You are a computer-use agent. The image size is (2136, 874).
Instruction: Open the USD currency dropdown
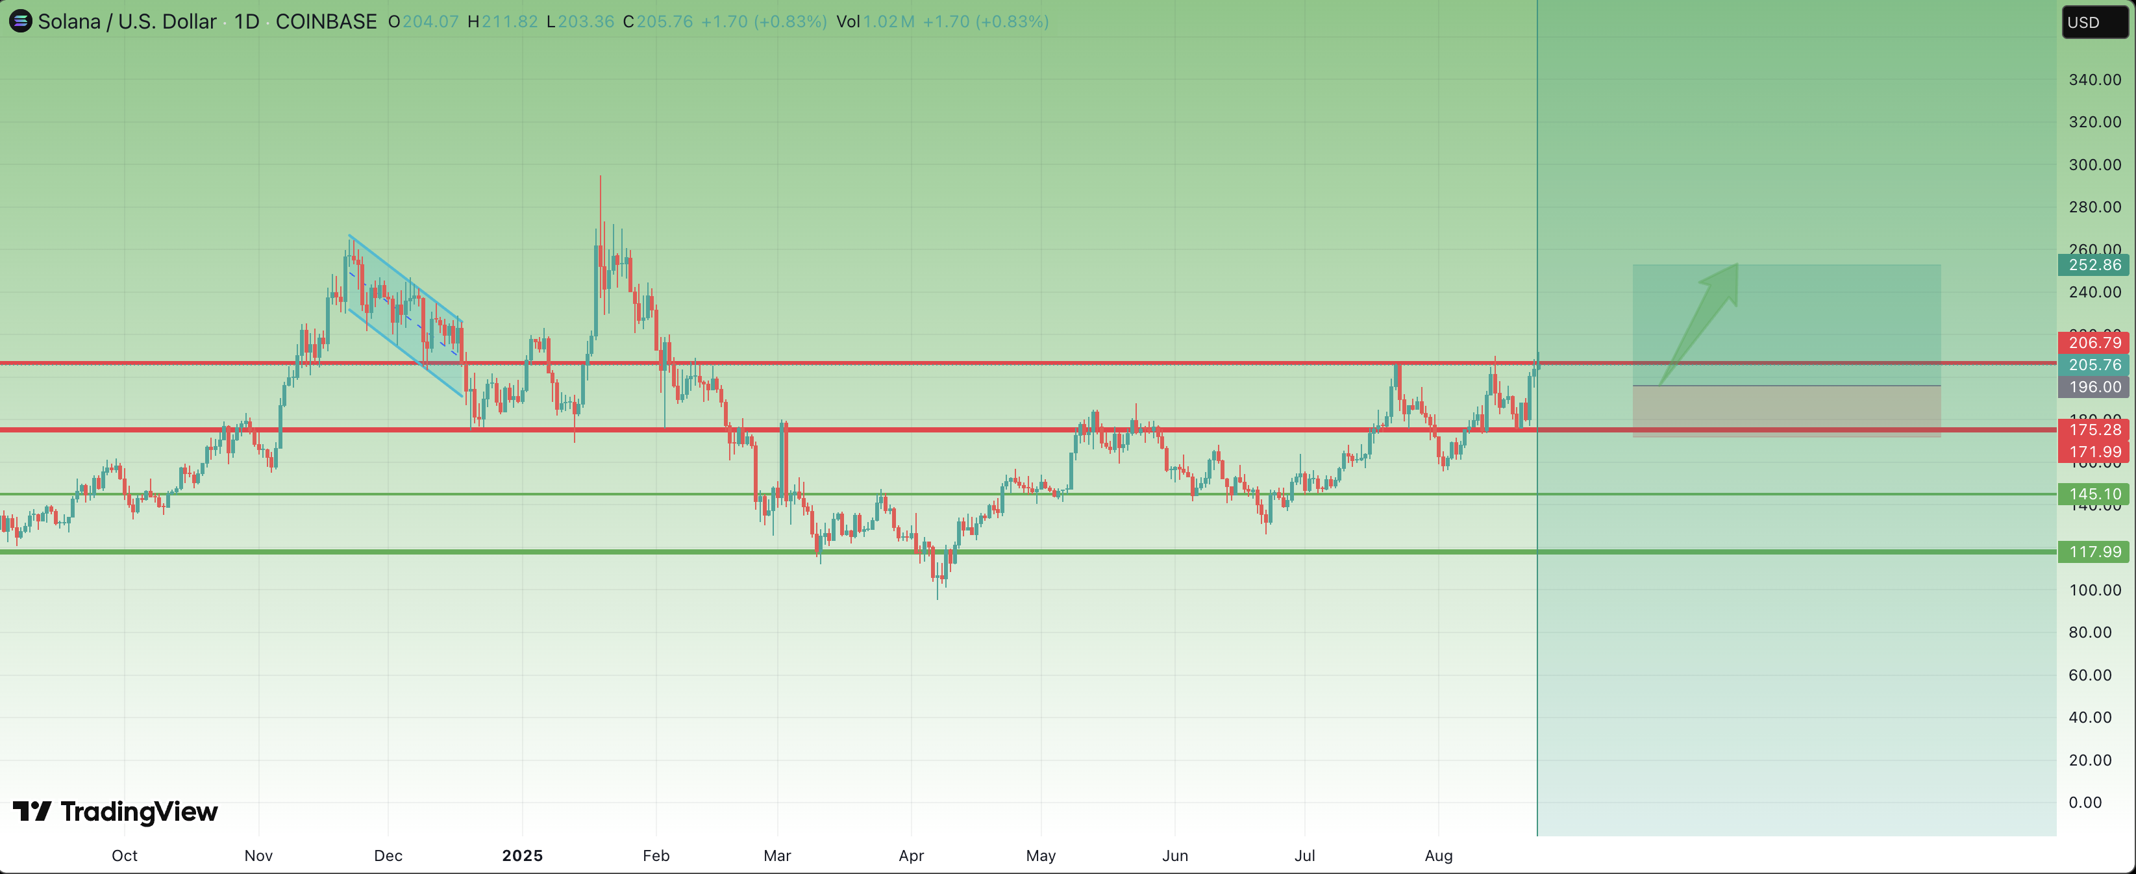pyautogui.click(x=2094, y=22)
